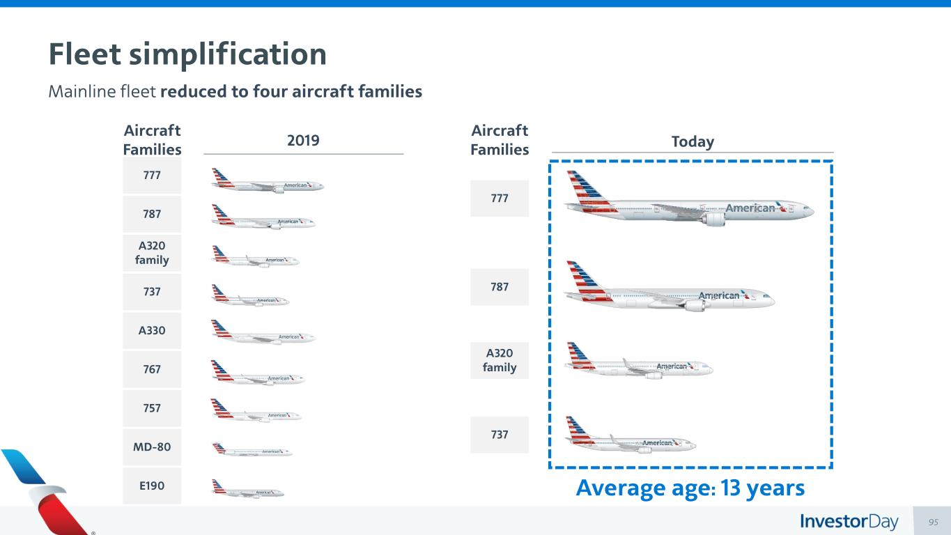Click the MD-80 label box
The height and width of the screenshot is (535, 951).
point(152,447)
